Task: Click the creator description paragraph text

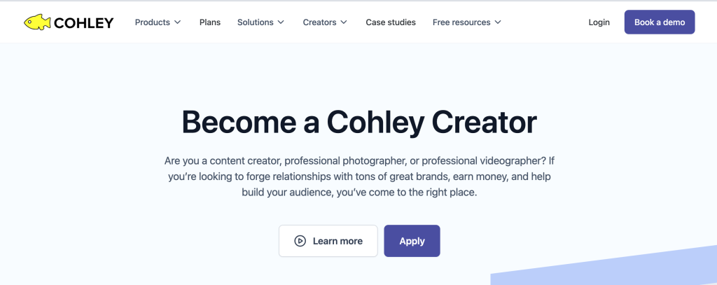Action: (x=358, y=176)
